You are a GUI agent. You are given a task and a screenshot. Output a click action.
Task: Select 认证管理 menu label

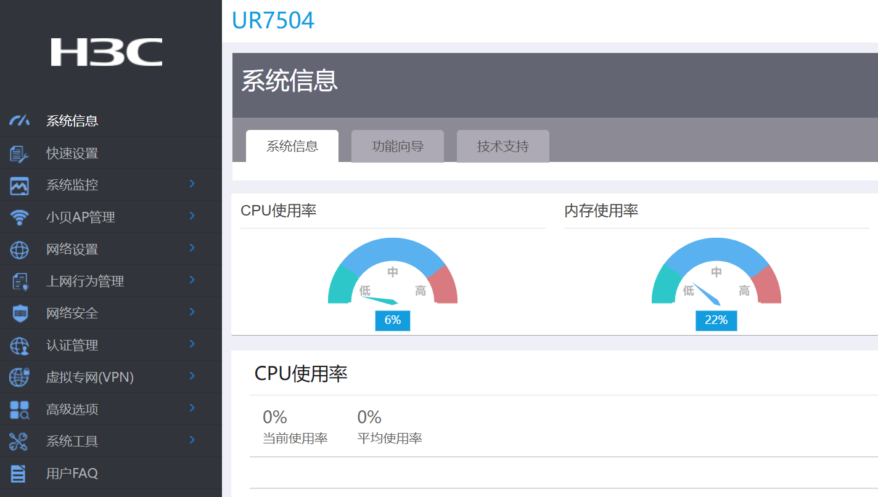72,345
